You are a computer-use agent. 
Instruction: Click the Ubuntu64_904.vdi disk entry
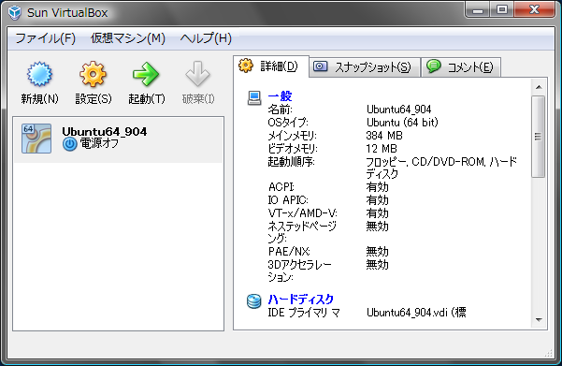416,313
